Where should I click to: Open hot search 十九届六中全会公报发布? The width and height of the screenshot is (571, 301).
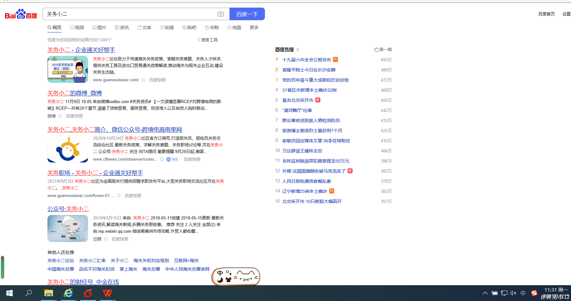tap(307, 60)
